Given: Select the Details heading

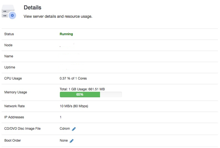Looking at the screenshot, I should pos(32,7).
